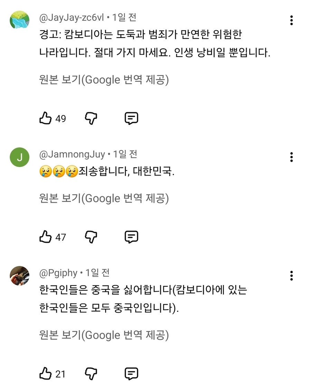Show original text of @JamnongJuy comment
The image size is (311, 391).
pyautogui.click(x=104, y=198)
